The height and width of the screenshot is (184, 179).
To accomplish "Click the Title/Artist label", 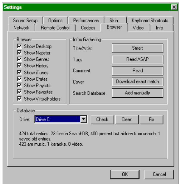I will (82, 48).
